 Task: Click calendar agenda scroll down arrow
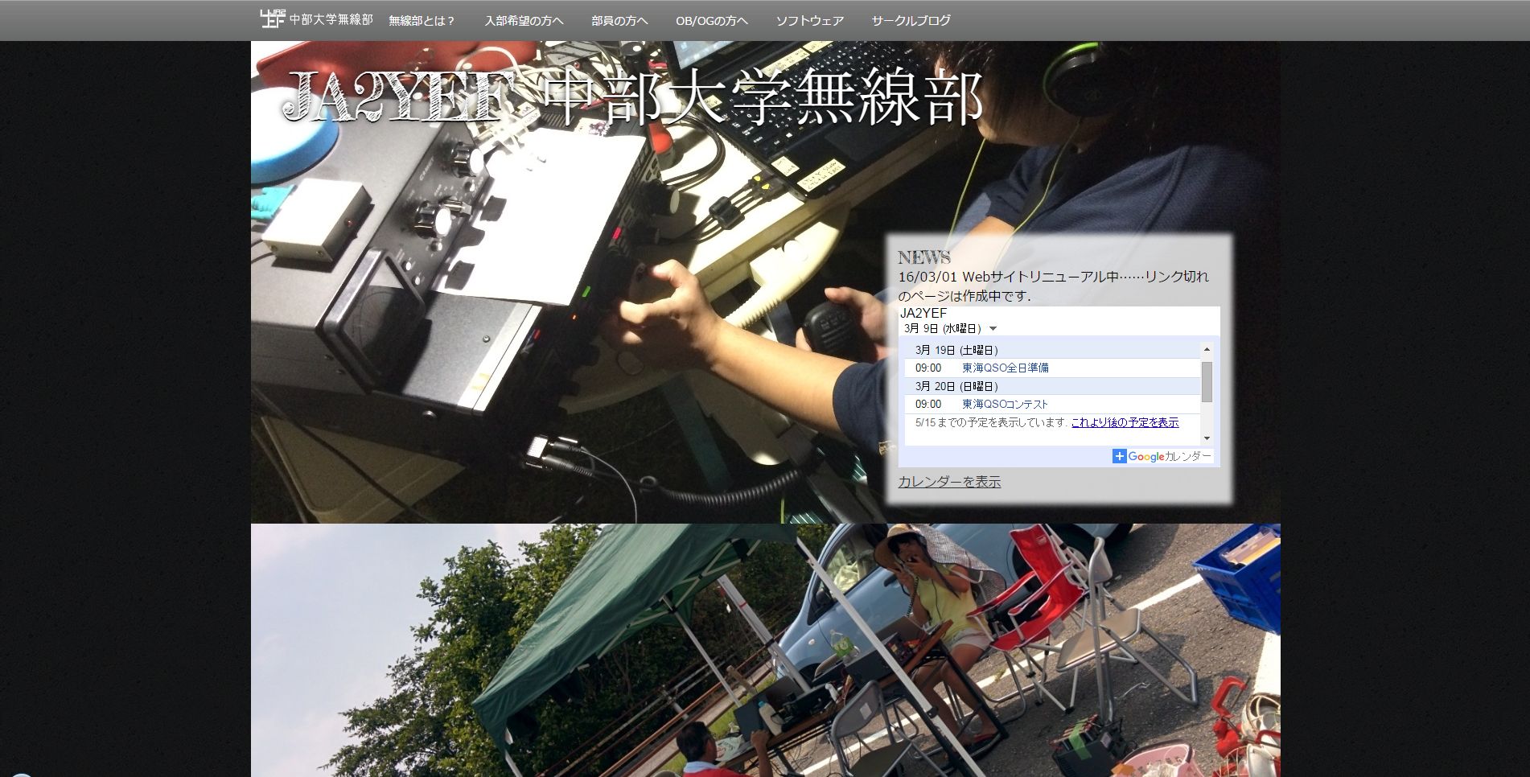[x=1207, y=438]
